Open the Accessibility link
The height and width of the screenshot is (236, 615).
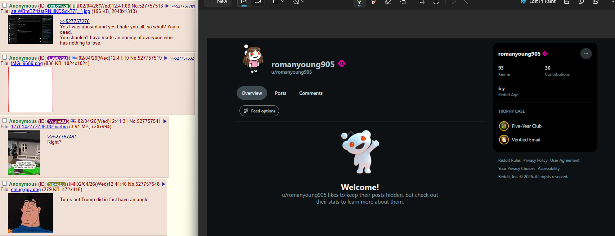(548, 168)
